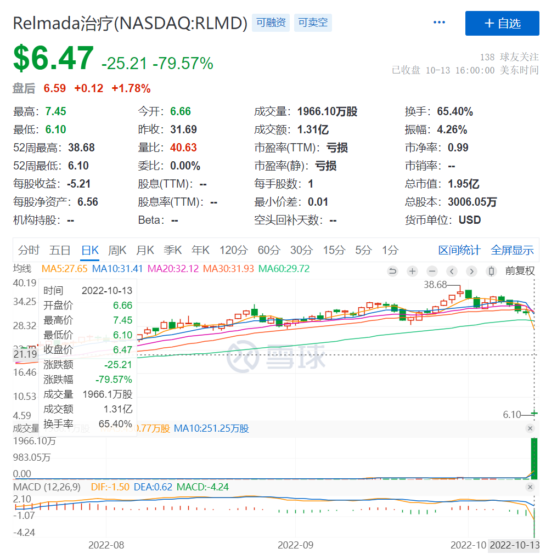Viewport: 557px width, 554px height.
Task: Click the 可融资 tag
Action: coord(271,22)
